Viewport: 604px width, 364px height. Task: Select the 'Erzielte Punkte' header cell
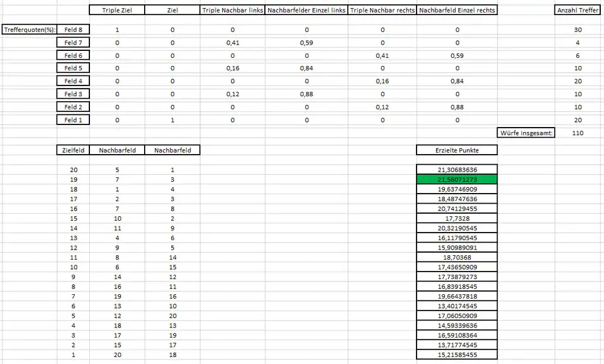457,150
